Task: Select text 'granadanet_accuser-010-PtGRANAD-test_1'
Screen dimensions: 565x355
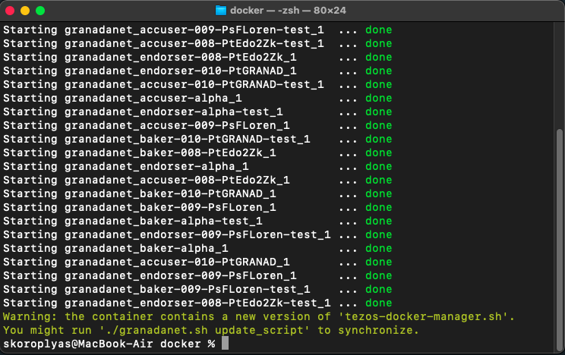Action: pos(194,85)
